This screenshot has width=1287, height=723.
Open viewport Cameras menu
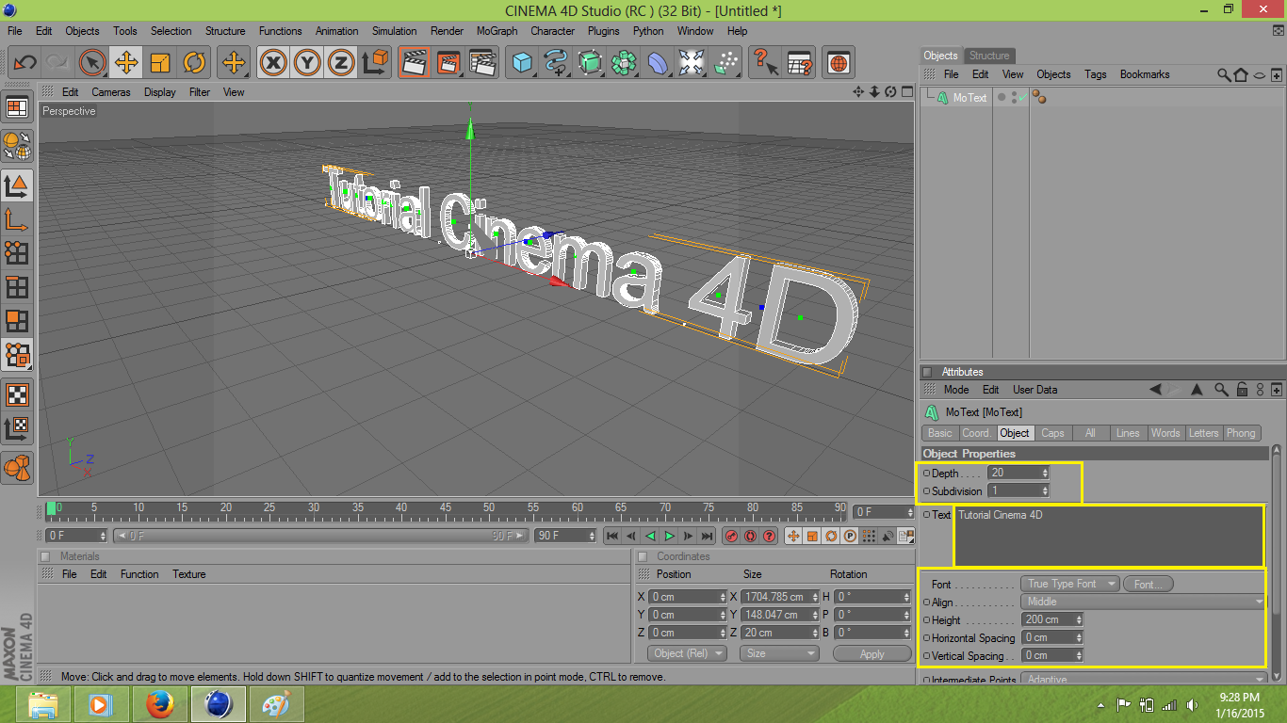(x=111, y=92)
